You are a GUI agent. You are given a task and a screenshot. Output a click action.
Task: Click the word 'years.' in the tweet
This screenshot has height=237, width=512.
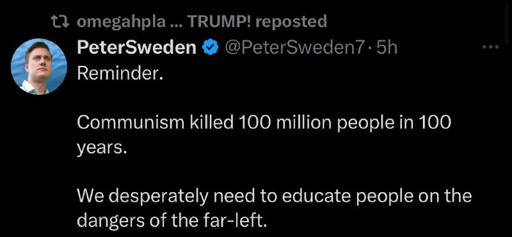point(102,148)
